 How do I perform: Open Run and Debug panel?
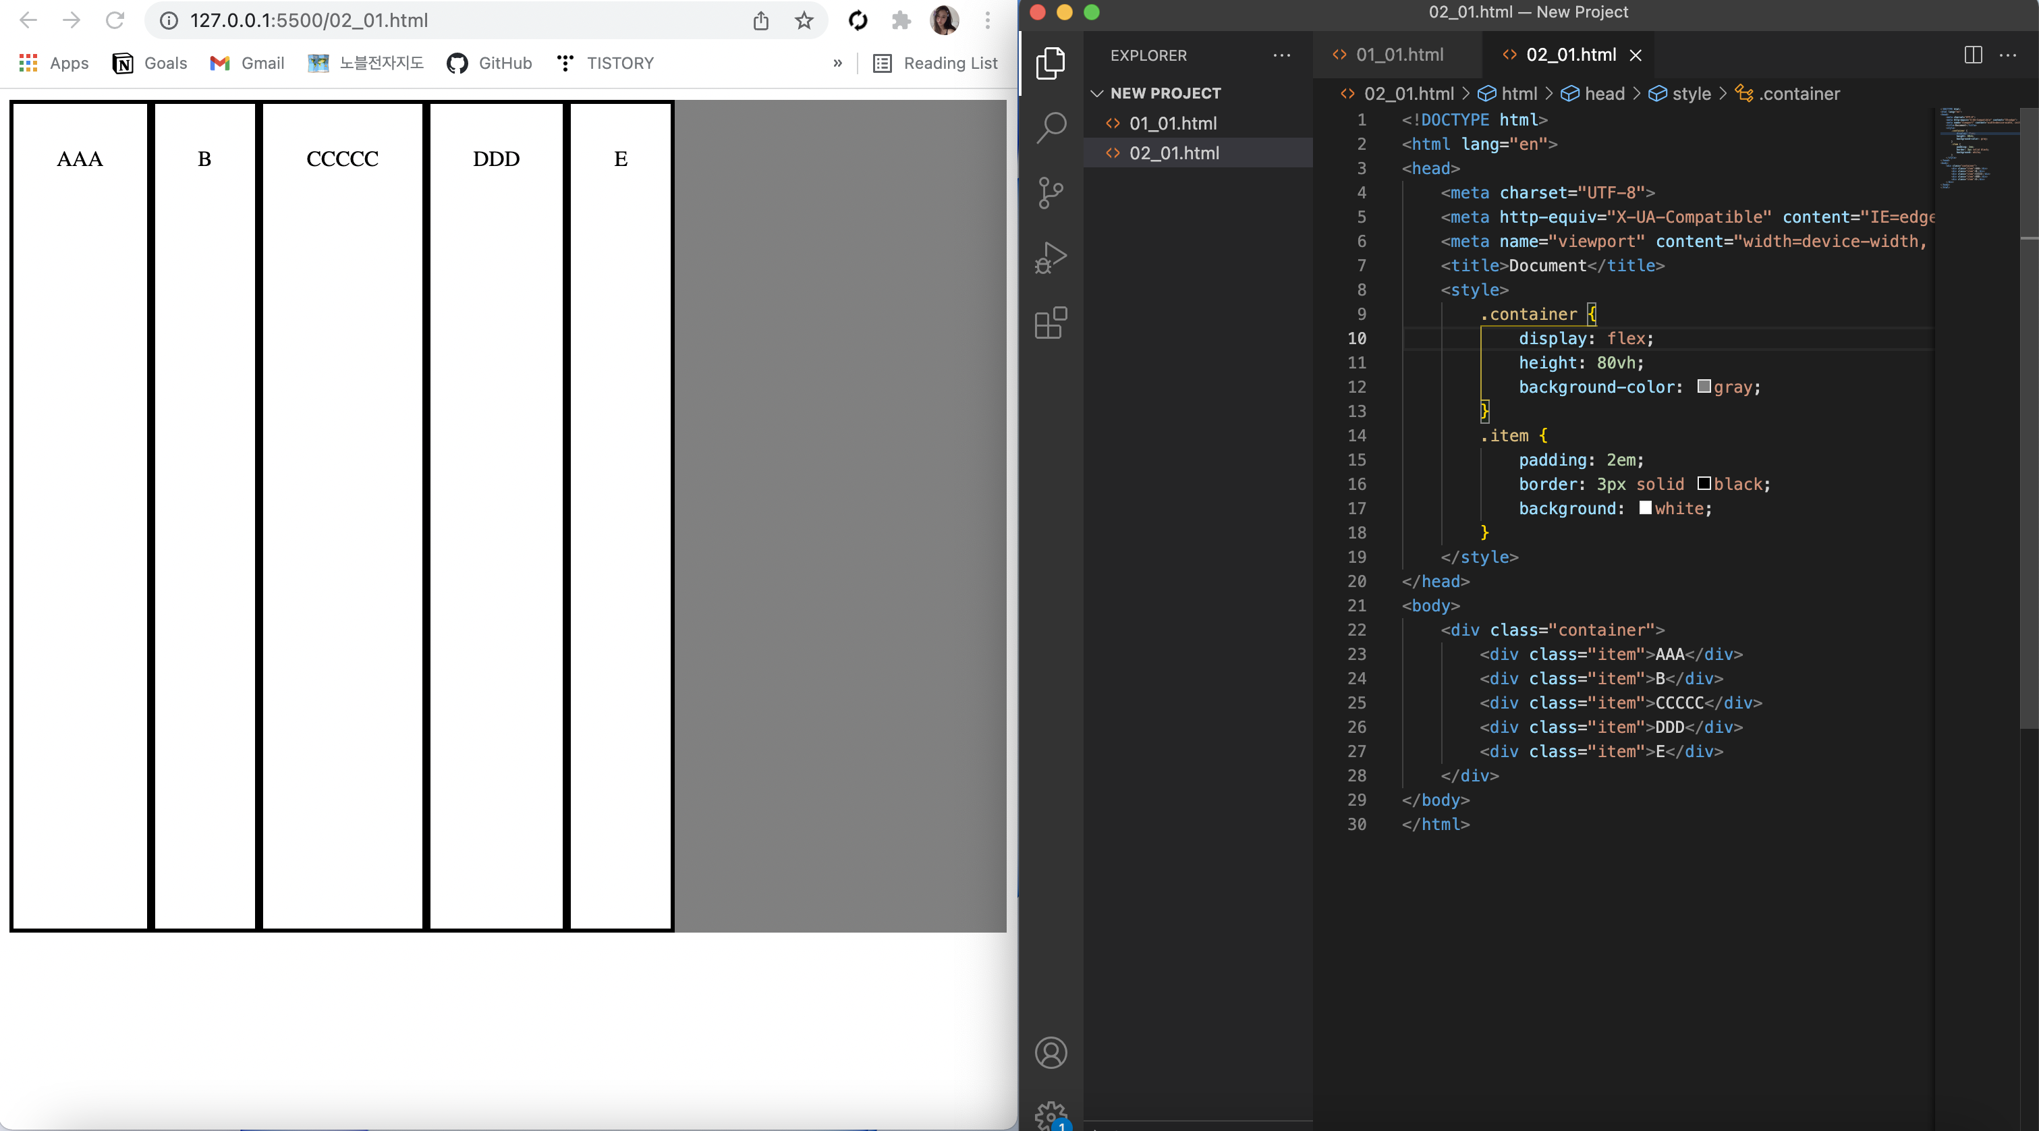point(1051,258)
